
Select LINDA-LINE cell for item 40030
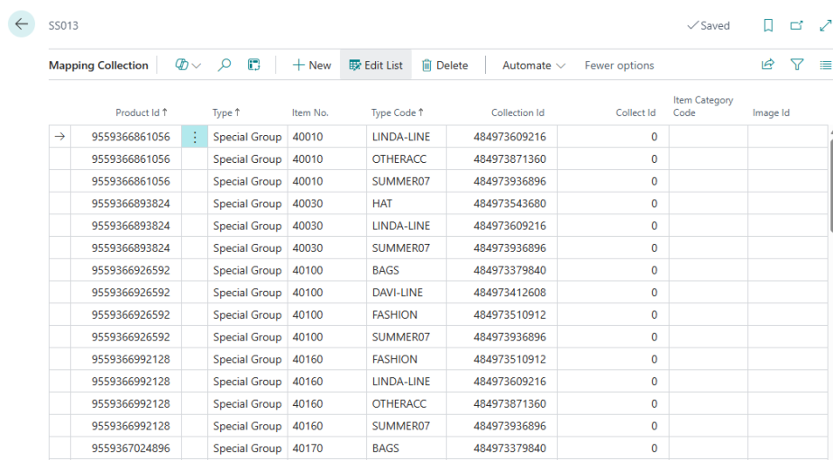[407, 226]
